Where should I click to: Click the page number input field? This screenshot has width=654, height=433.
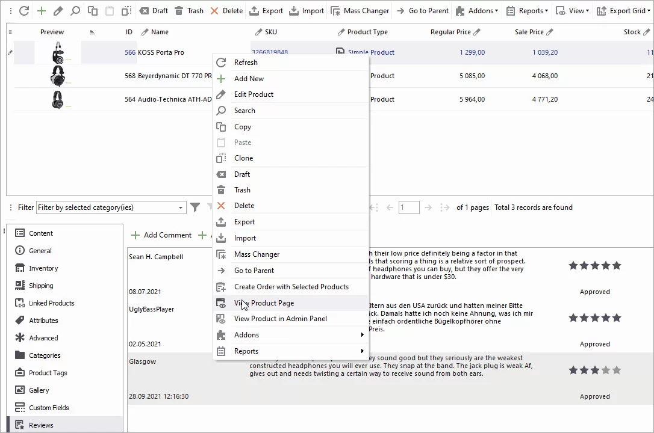coord(409,207)
